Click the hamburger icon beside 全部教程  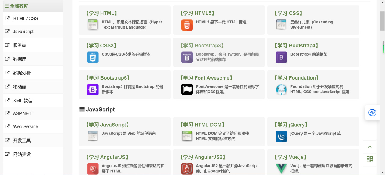pyautogui.click(x=7, y=6)
